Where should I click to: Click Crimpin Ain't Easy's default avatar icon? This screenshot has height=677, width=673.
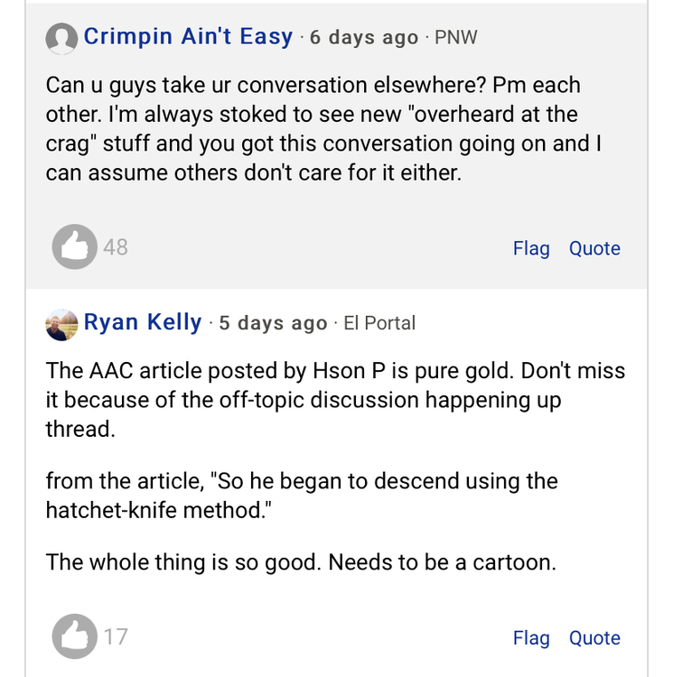pyautogui.click(x=61, y=38)
